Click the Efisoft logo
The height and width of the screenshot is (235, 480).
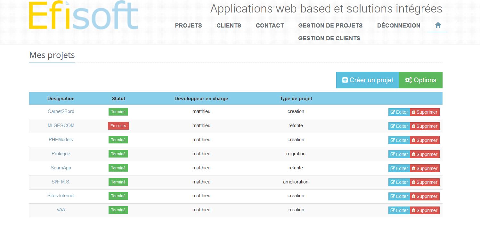tap(84, 16)
